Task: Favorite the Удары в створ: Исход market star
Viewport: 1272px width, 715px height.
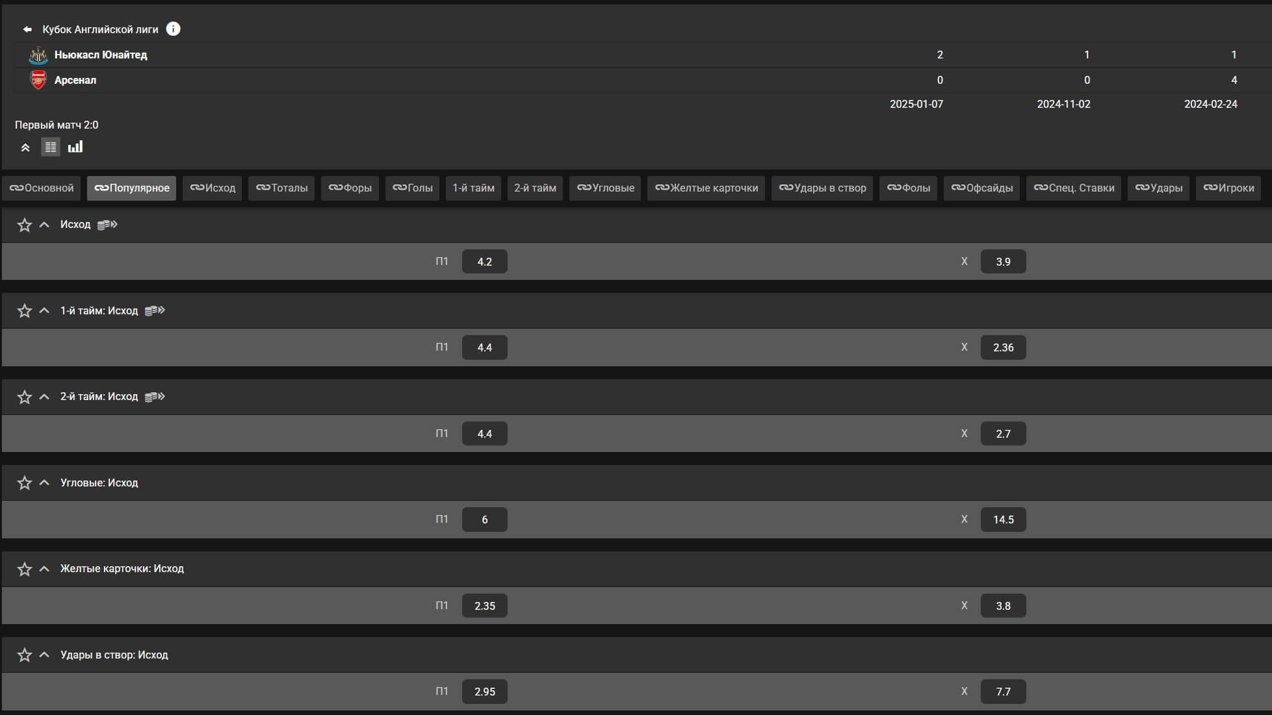Action: 25,655
